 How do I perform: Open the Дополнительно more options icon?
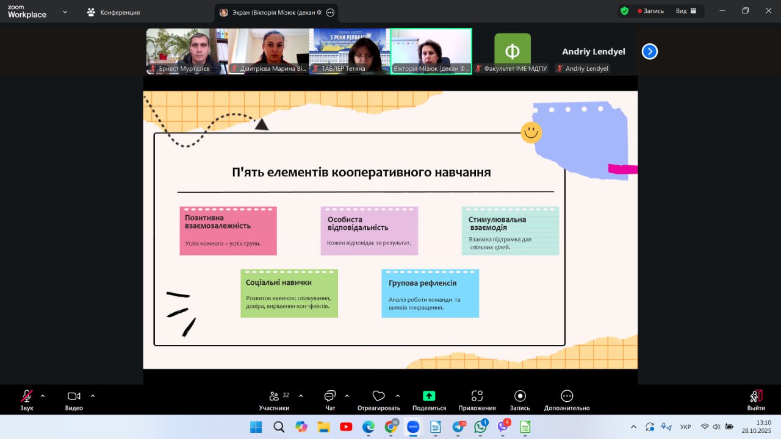(x=567, y=396)
